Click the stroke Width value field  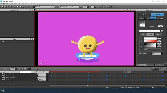[x=160, y=26]
